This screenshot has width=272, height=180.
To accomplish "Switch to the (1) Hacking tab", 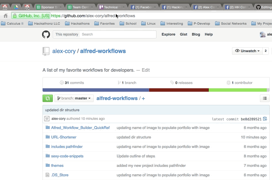I will (175, 7).
